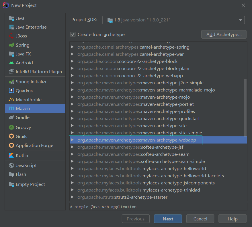Screen dimensions: 252x227
Task: Click the Android robot icon
Action: pos(11,63)
